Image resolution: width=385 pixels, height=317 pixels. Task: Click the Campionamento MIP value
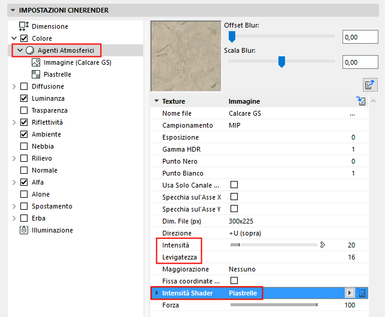tap(235, 125)
